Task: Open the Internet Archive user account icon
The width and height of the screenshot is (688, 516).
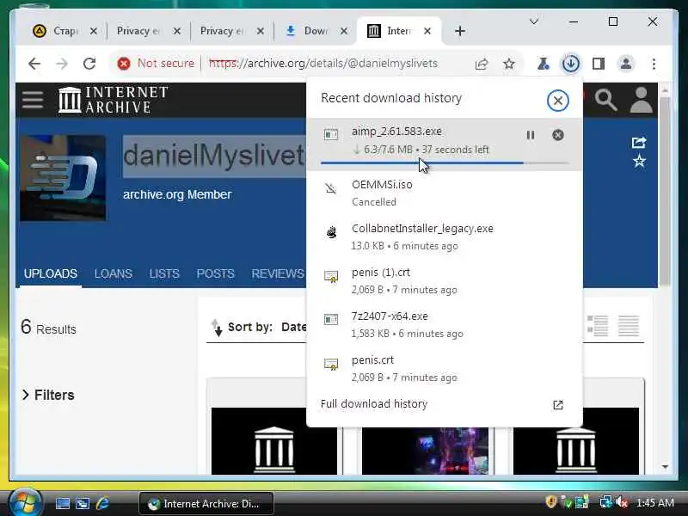Action: click(x=641, y=100)
